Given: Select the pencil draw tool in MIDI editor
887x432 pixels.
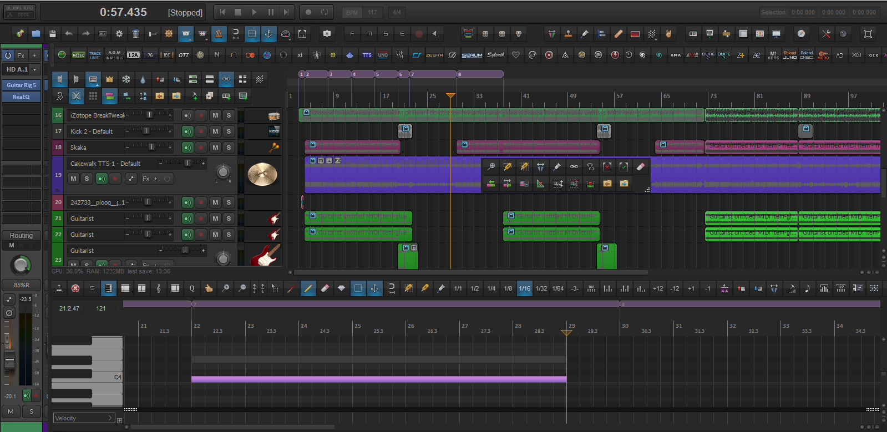Looking at the screenshot, I should click(308, 288).
